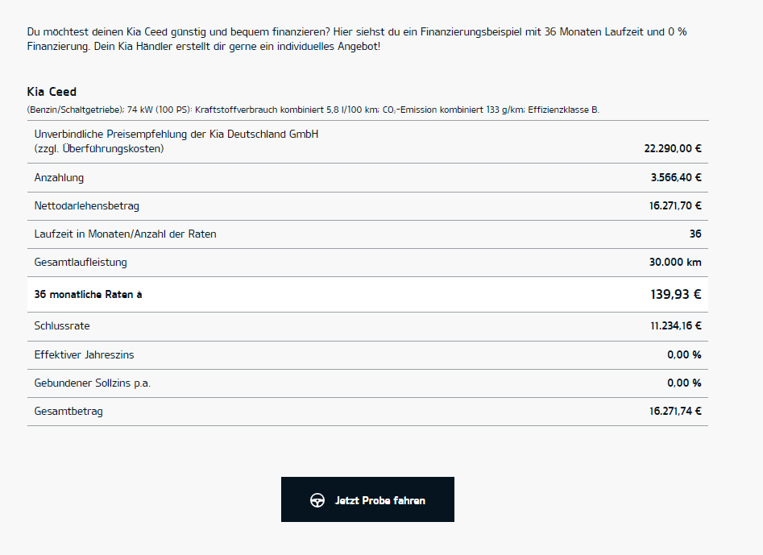This screenshot has height=555, width=763.
Task: Click the 30.000 km mileage value
Action: (675, 262)
